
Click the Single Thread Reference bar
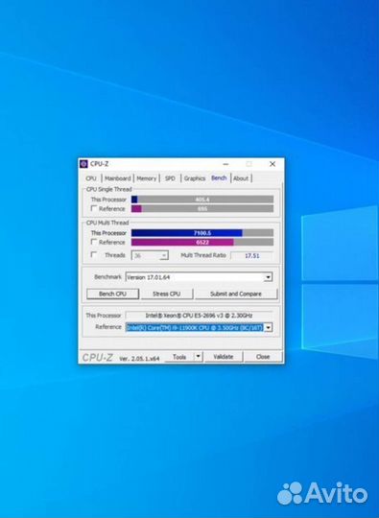pos(202,209)
